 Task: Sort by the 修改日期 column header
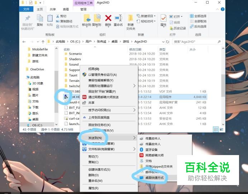point(135,49)
